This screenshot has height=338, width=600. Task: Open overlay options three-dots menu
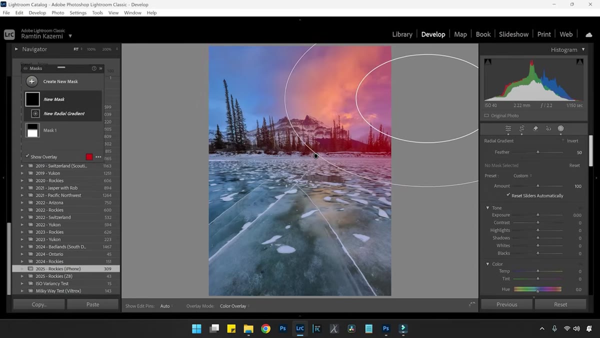tap(98, 157)
